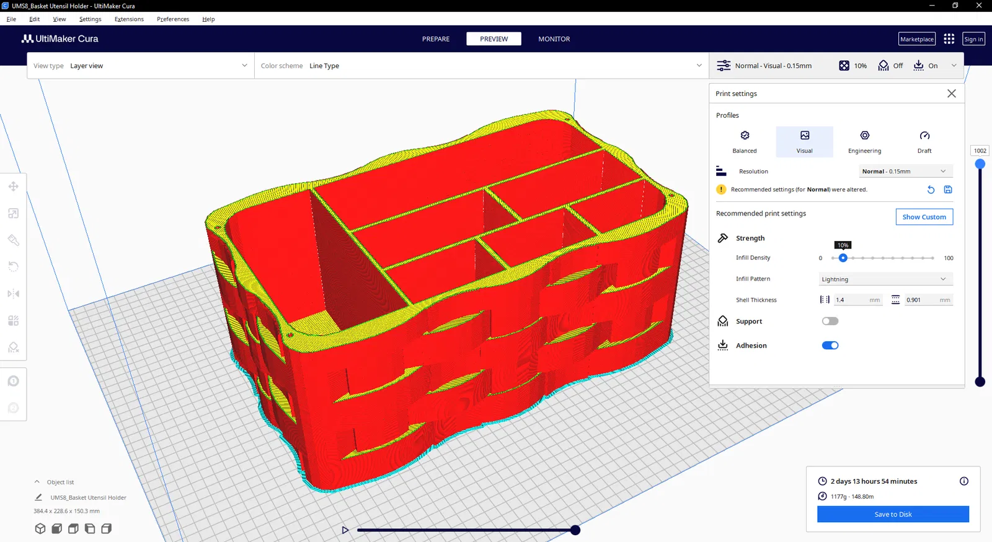992x542 pixels.
Task: Click the path simulation slider handle
Action: (575, 530)
